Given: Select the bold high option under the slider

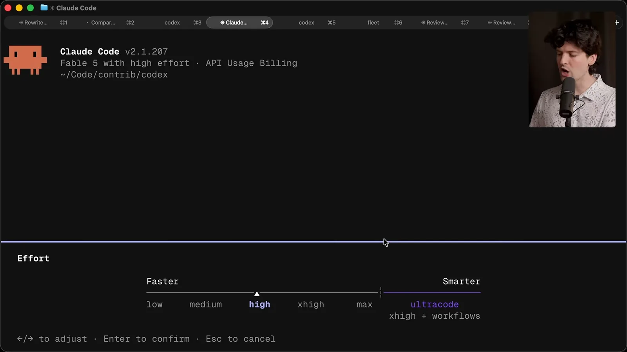Looking at the screenshot, I should [x=259, y=305].
